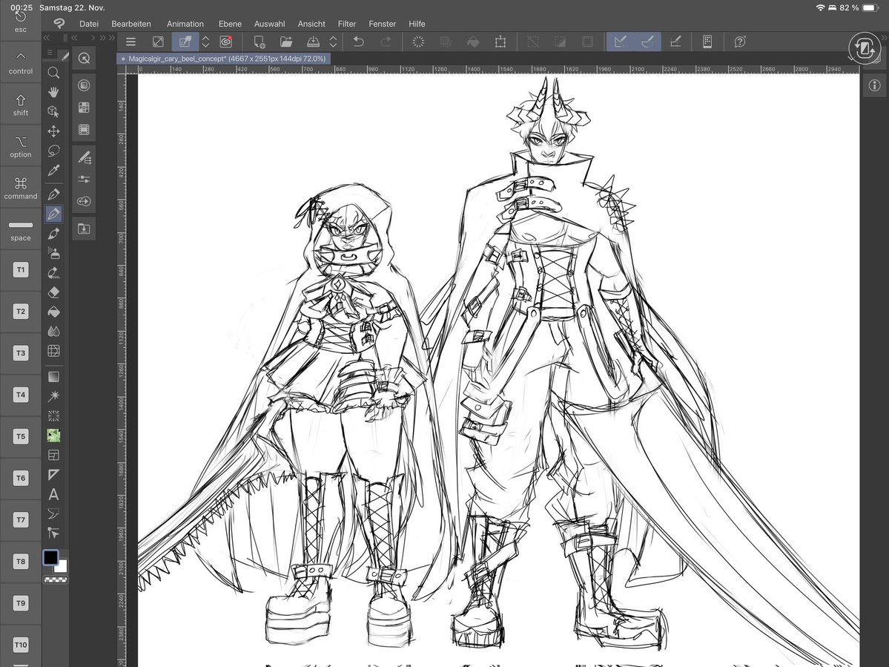Open the Tool Property sliders panel

84,180
